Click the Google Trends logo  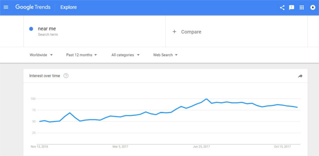tap(33, 7)
